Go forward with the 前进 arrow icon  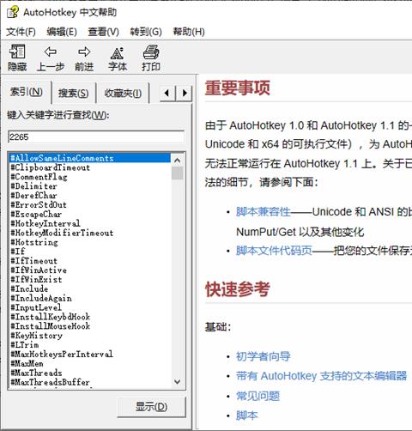84,52
